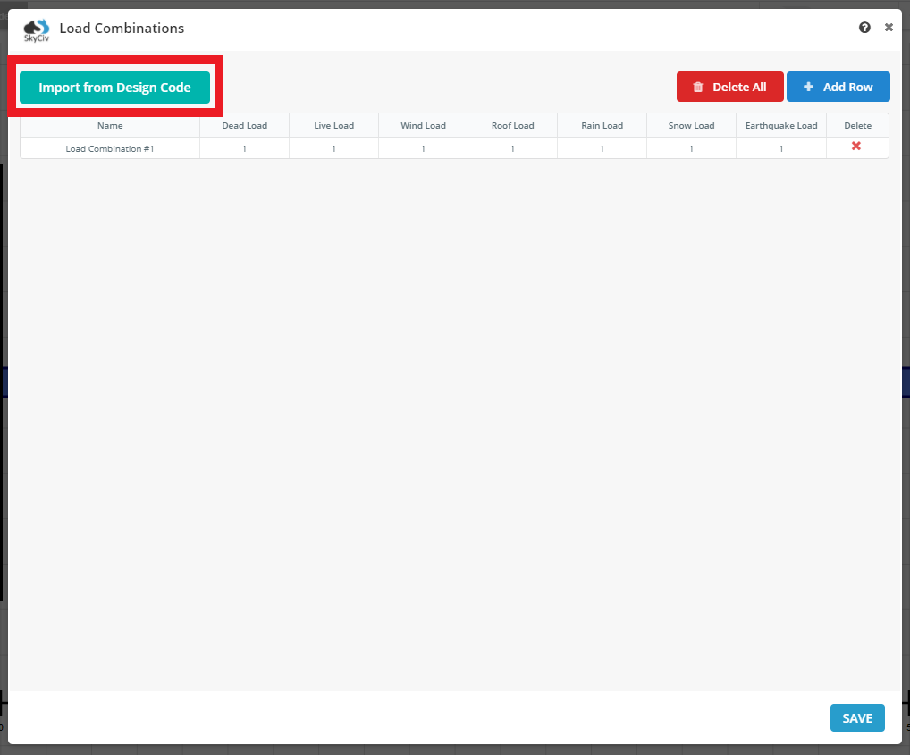Add a new row to table

click(838, 87)
